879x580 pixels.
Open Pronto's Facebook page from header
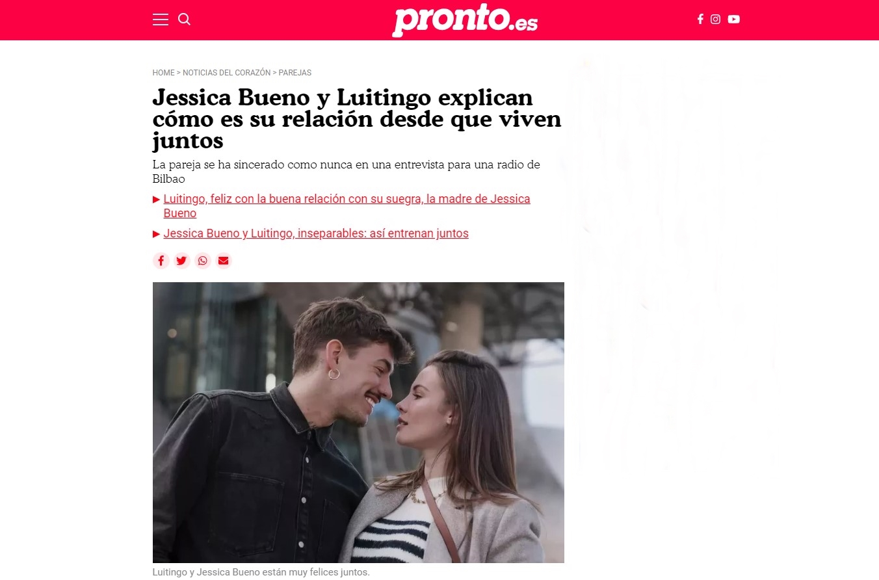(700, 20)
